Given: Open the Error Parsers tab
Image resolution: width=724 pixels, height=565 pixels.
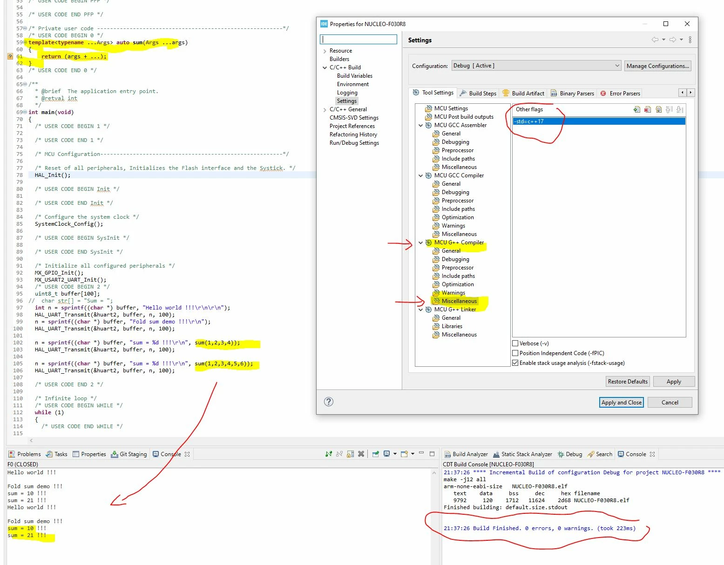Looking at the screenshot, I should tap(620, 93).
